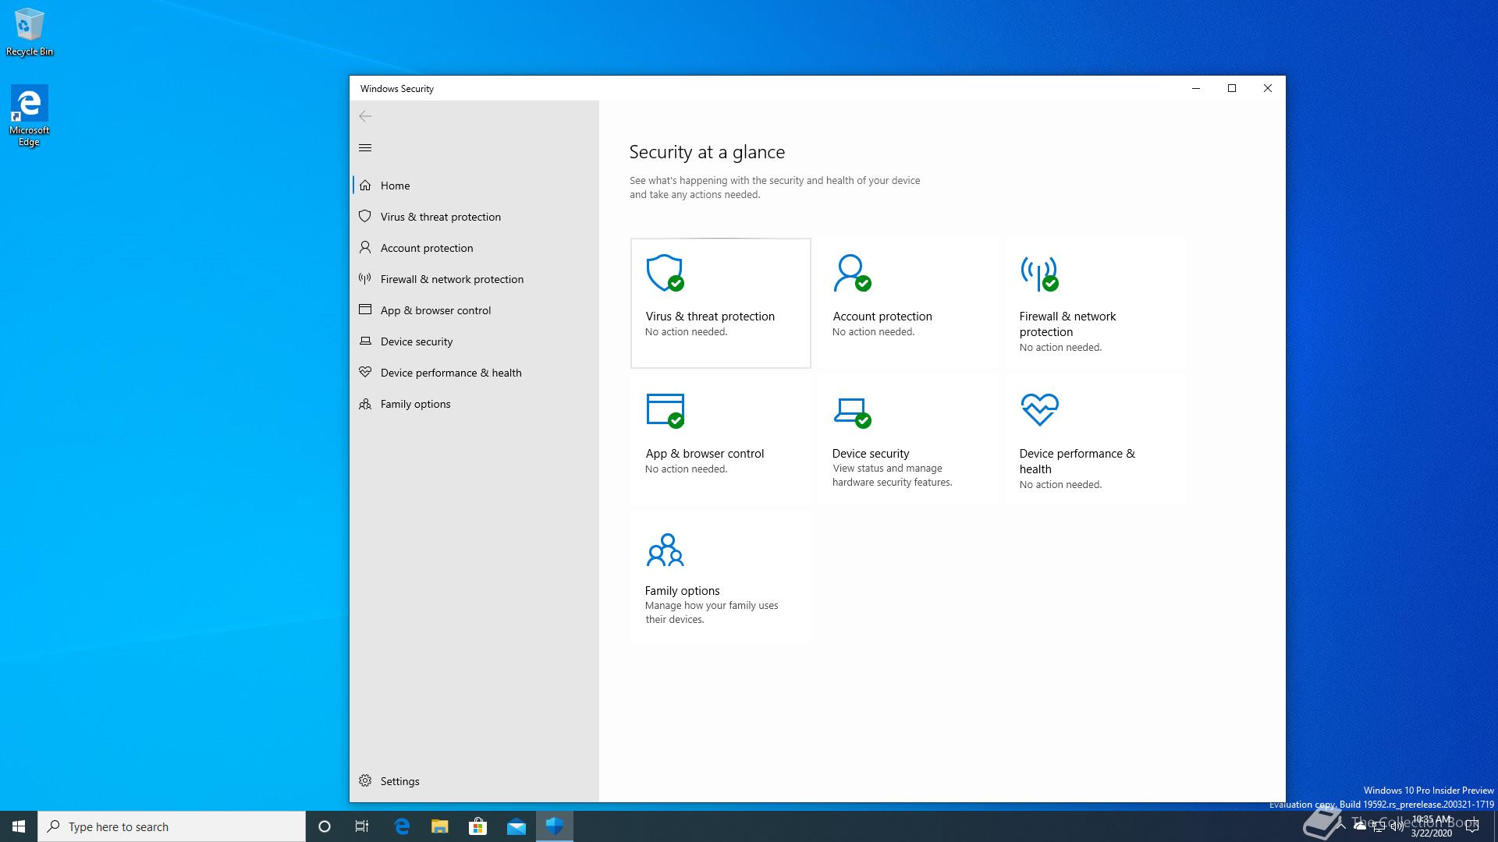Click the antenna icon beside Firewall & network

tap(364, 278)
